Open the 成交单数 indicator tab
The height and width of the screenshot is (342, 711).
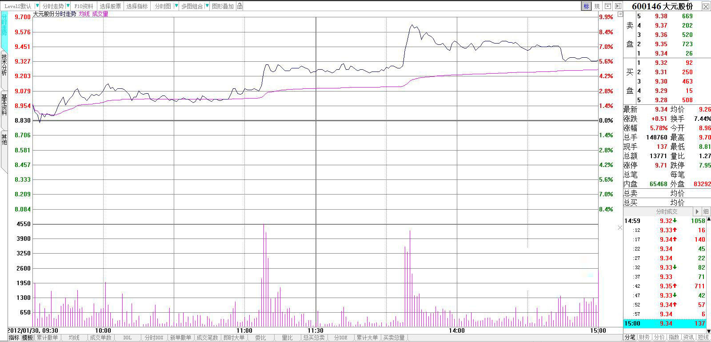pyautogui.click(x=101, y=338)
